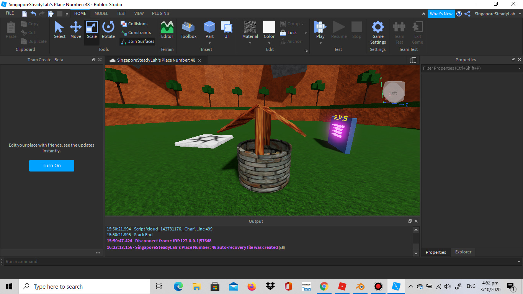Viewport: 523px width, 294px height.
Task: Click the Filter Properties search field
Action: pyautogui.click(x=472, y=68)
